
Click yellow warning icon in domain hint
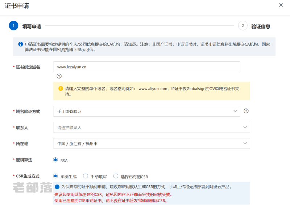[61, 88]
